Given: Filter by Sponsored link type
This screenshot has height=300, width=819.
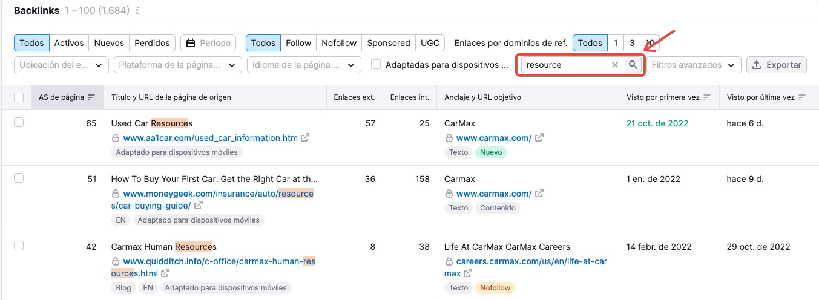Looking at the screenshot, I should point(389,43).
